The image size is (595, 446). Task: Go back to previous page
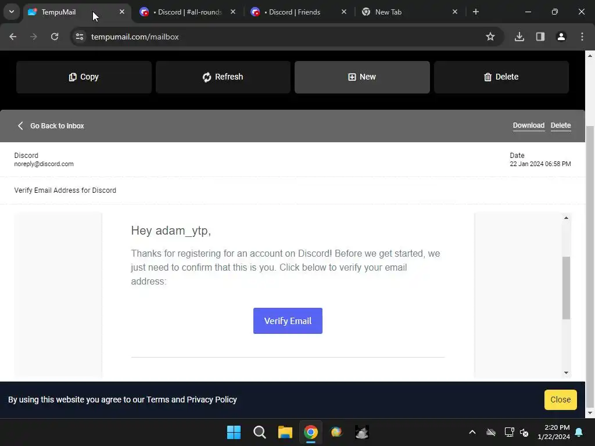point(13,37)
